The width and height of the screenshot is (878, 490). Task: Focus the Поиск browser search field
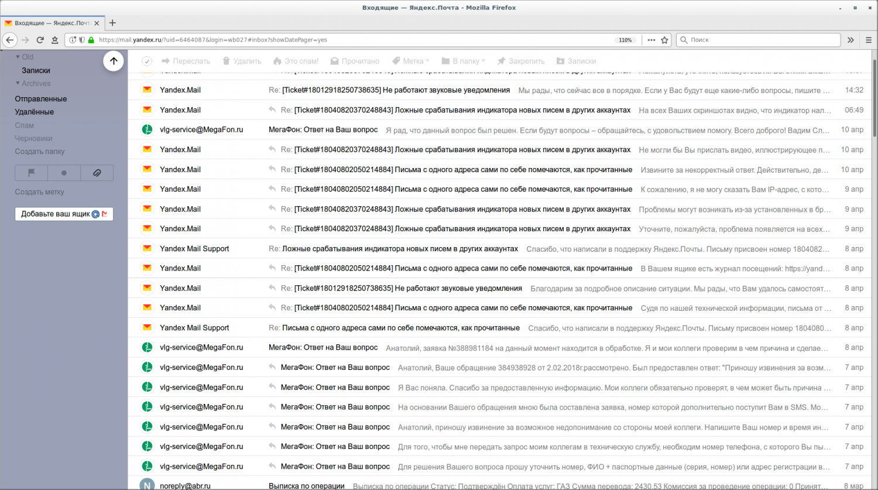click(x=759, y=40)
